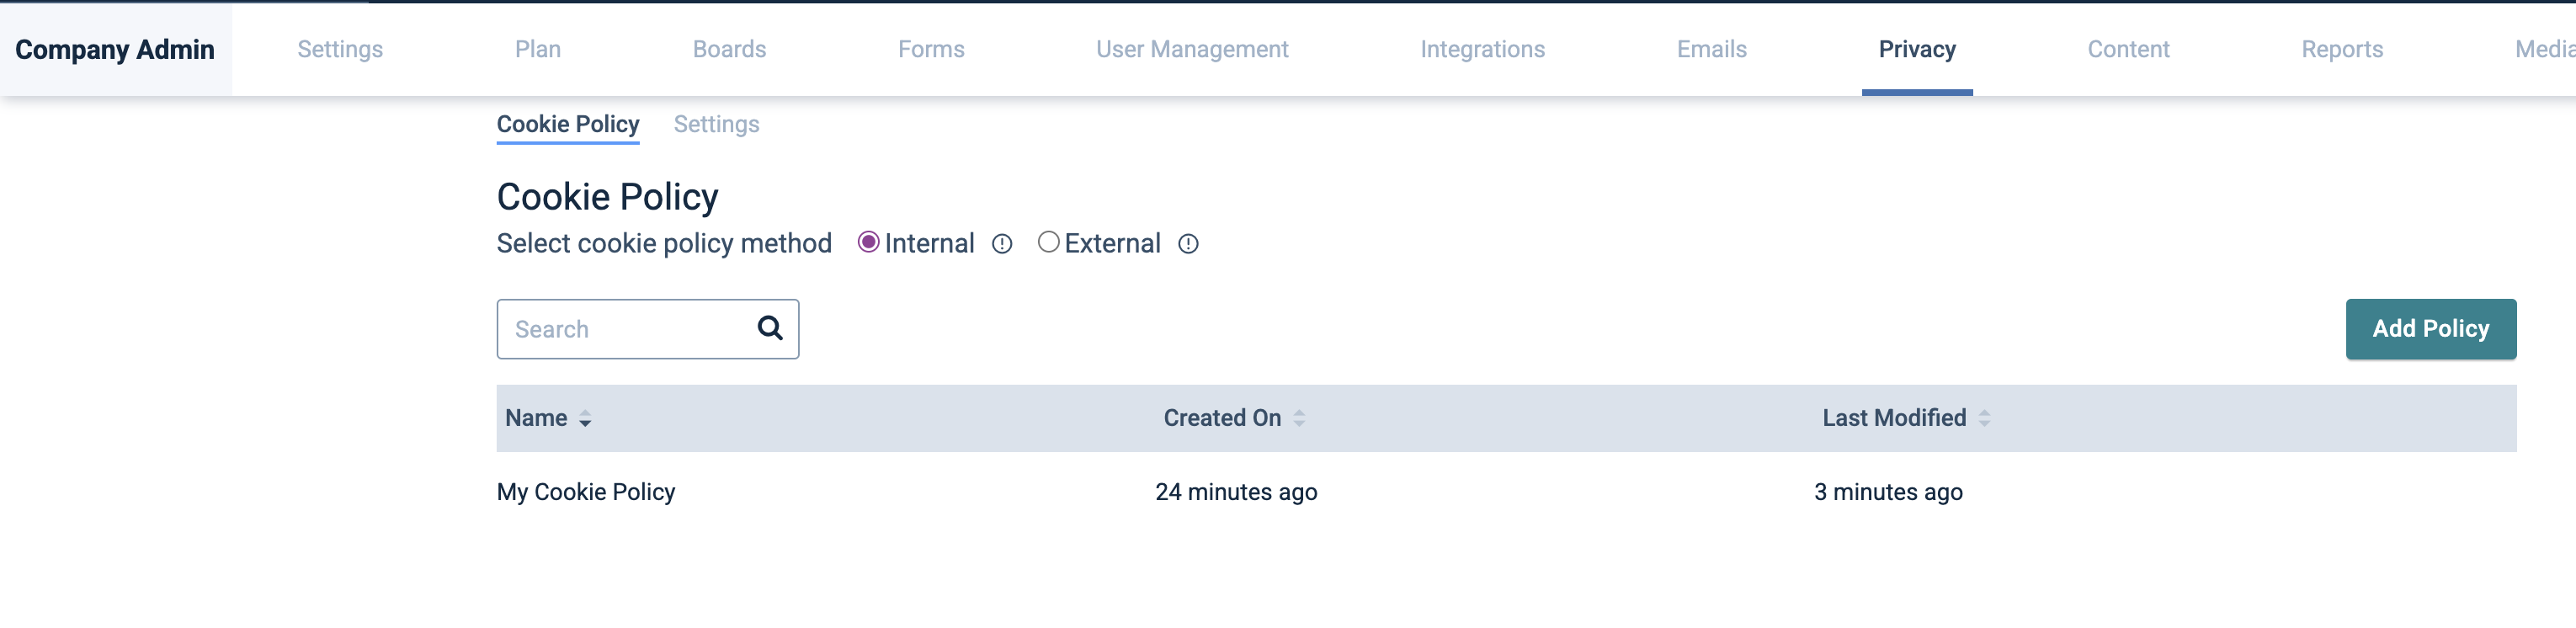Sort by Created On arrows icon
2576x628 pixels.
(x=1298, y=419)
